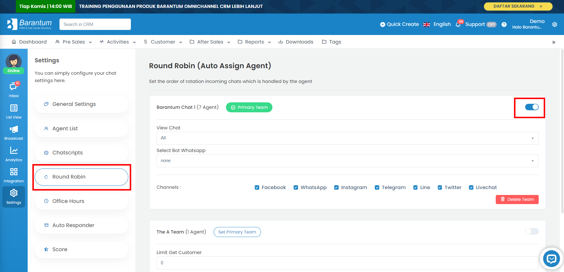Click the Quick Create plus icon
The width and height of the screenshot is (564, 272).
(x=382, y=24)
